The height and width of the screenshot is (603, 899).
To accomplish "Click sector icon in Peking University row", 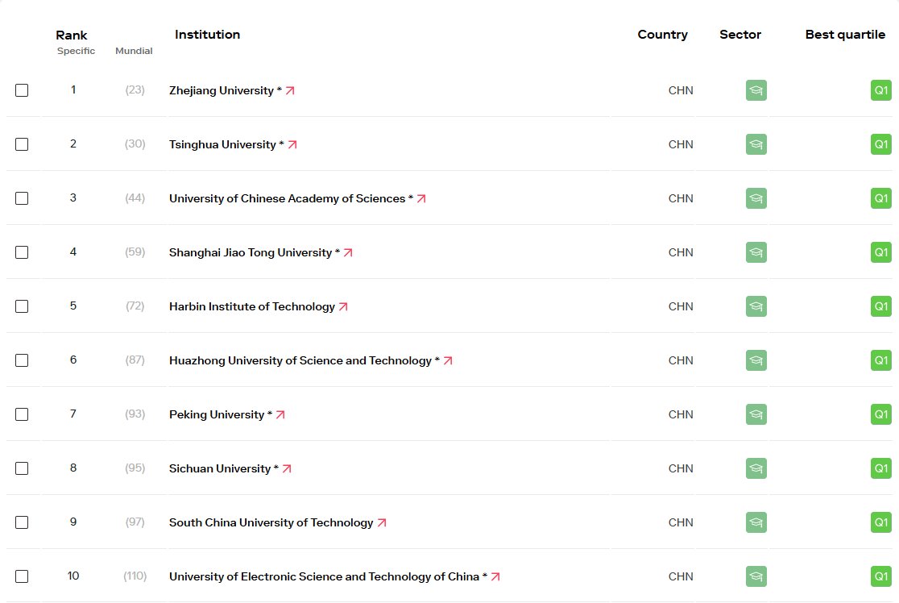I will pyautogui.click(x=756, y=414).
